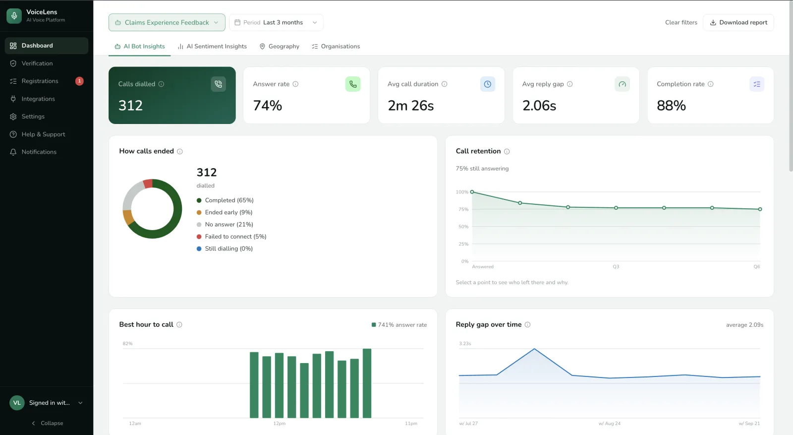Click the Download report button

coord(738,22)
